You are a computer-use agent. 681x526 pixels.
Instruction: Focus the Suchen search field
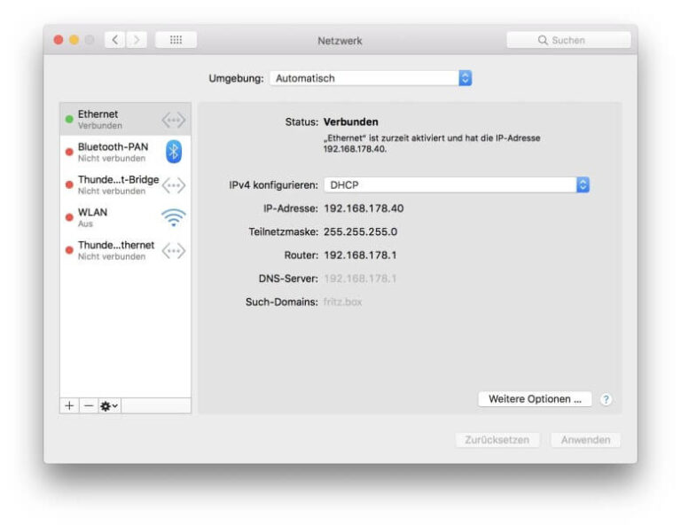coord(568,40)
